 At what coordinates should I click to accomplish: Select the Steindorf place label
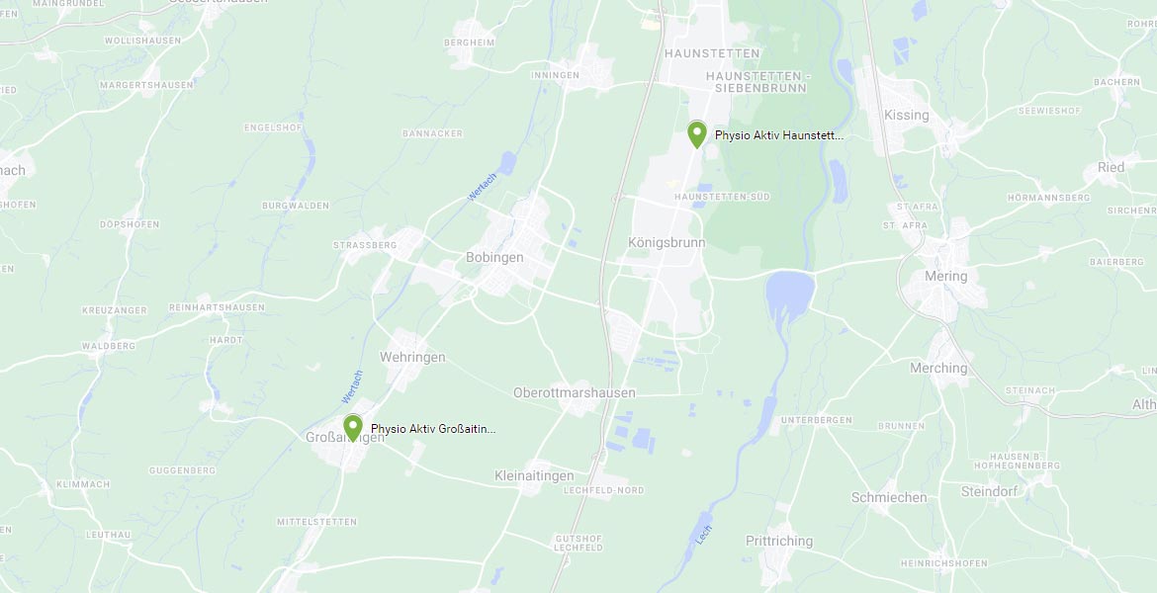989,491
